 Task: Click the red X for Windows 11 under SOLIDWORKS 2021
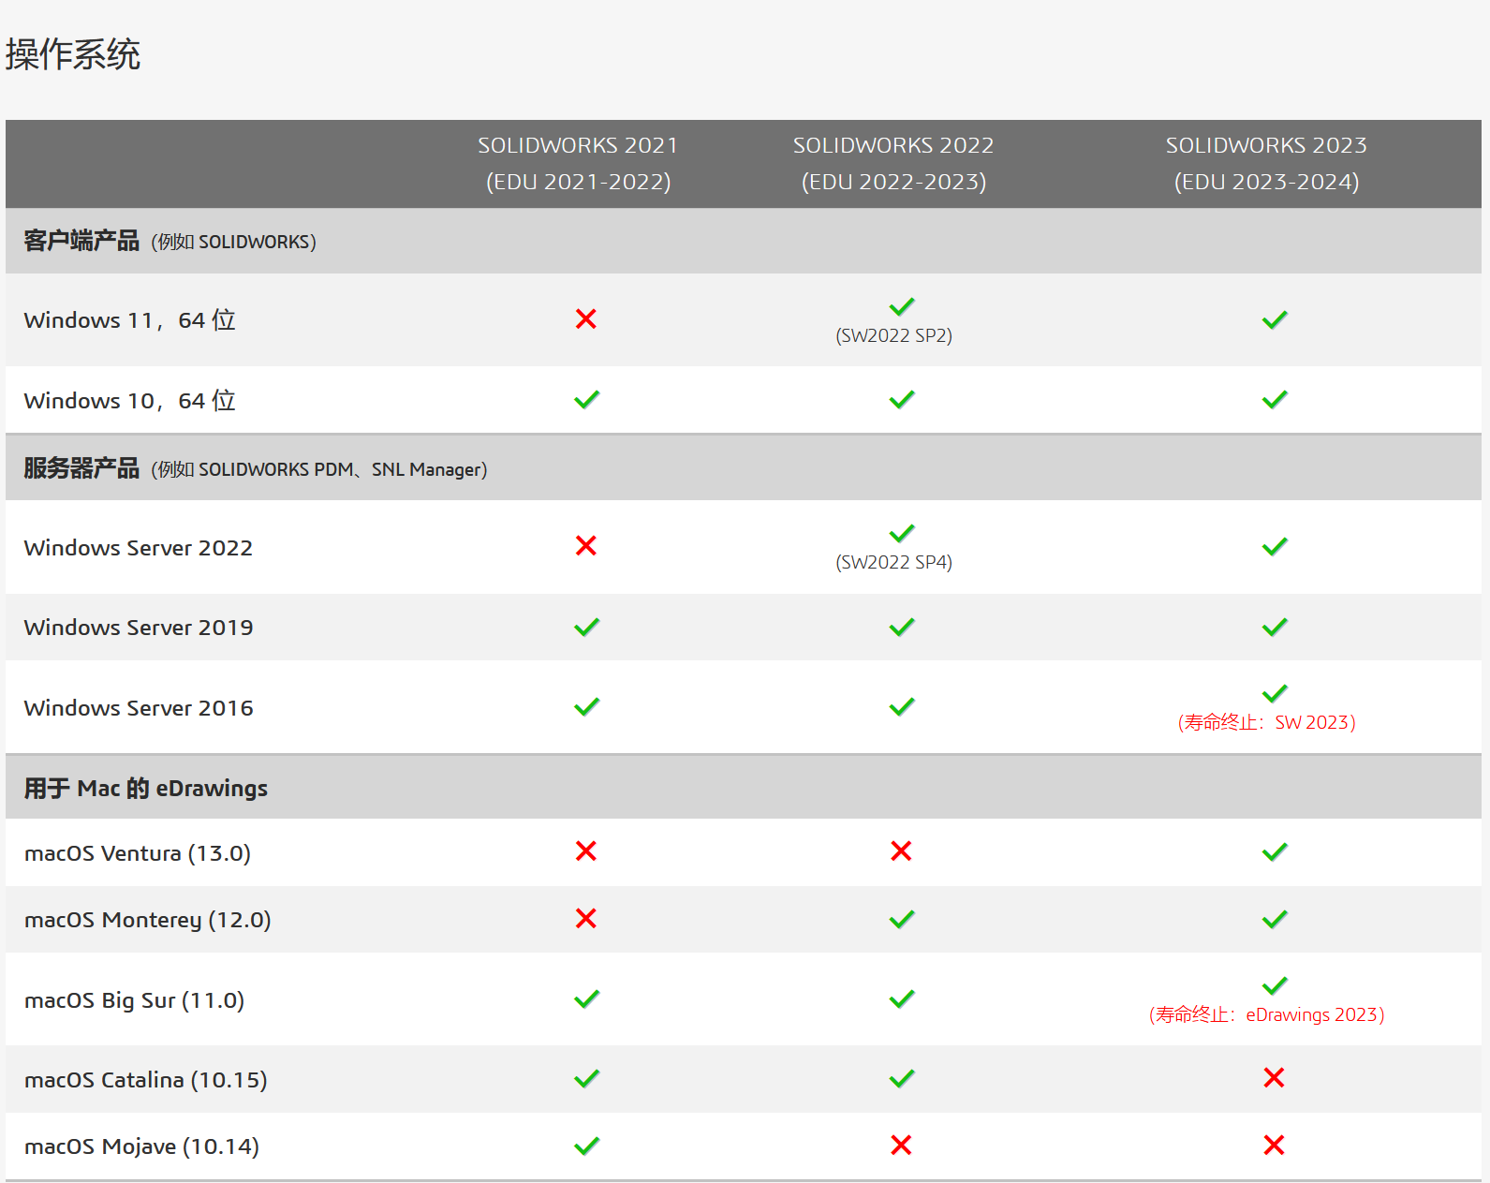point(586,319)
